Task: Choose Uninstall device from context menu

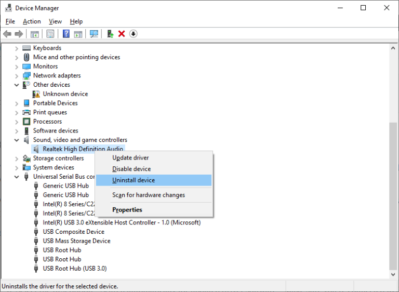Action: (x=154, y=180)
